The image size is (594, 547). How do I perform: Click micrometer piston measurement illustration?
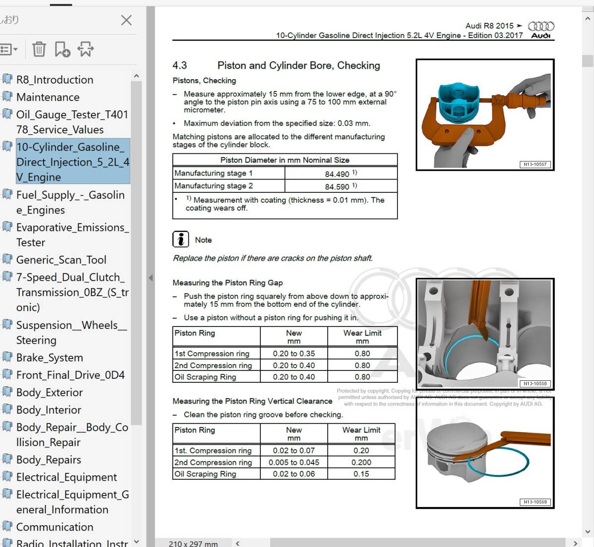tap(485, 115)
